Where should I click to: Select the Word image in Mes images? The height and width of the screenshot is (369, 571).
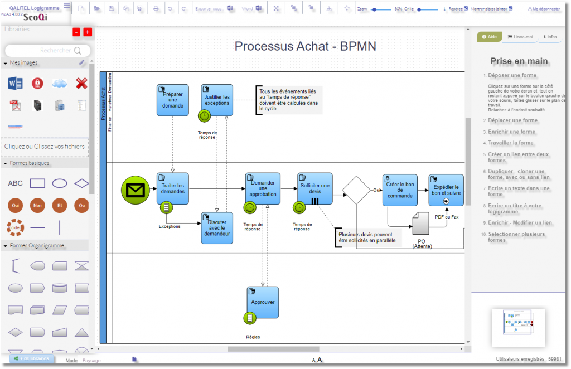point(15,84)
